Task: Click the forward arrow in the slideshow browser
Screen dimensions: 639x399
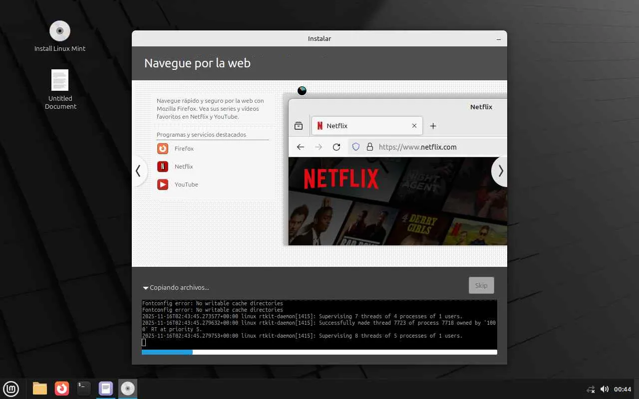Action: [319, 147]
